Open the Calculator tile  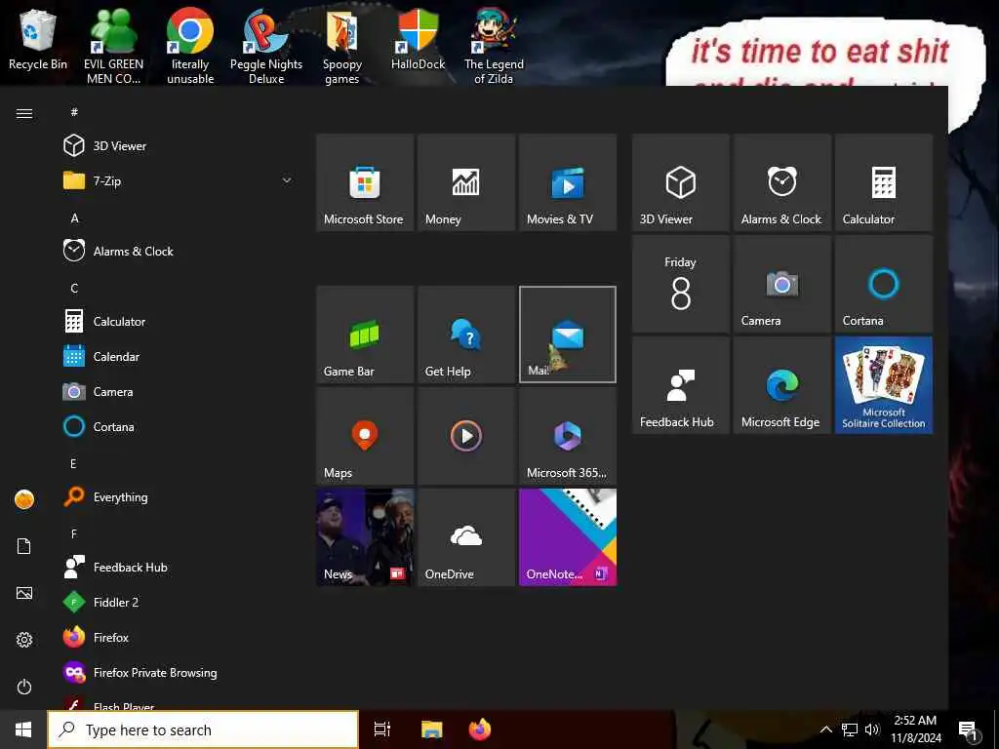point(884,182)
